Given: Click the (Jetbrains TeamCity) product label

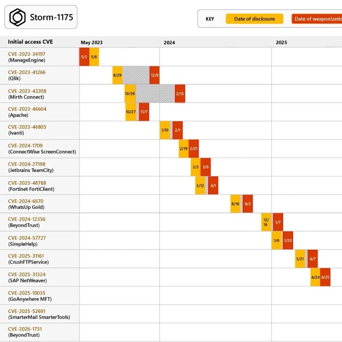Looking at the screenshot, I should tap(31, 170).
